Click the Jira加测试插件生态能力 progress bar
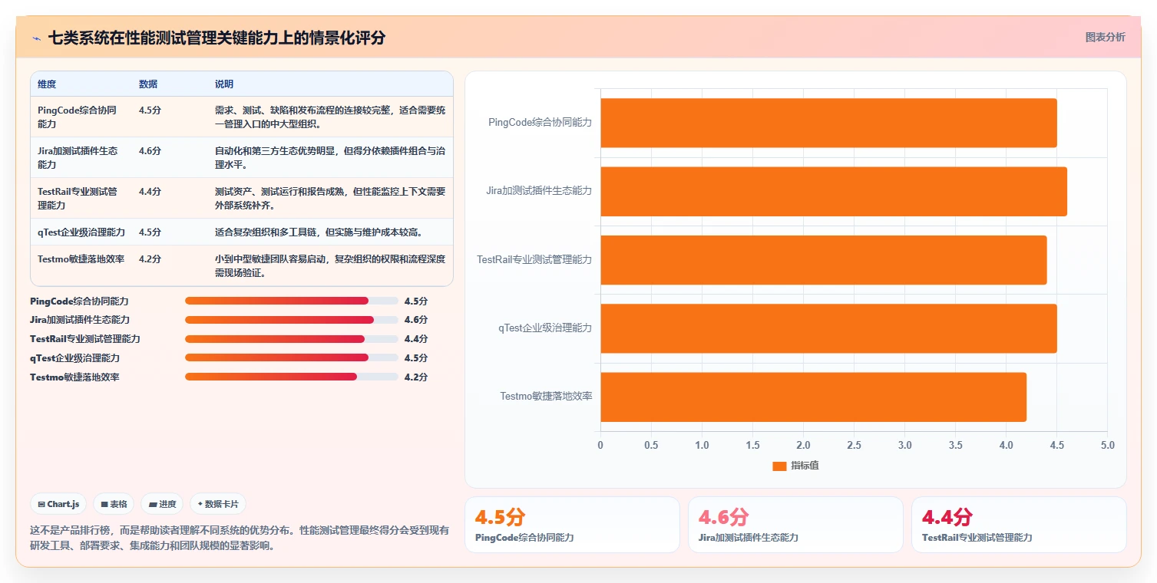This screenshot has height=583, width=1157. click(291, 320)
